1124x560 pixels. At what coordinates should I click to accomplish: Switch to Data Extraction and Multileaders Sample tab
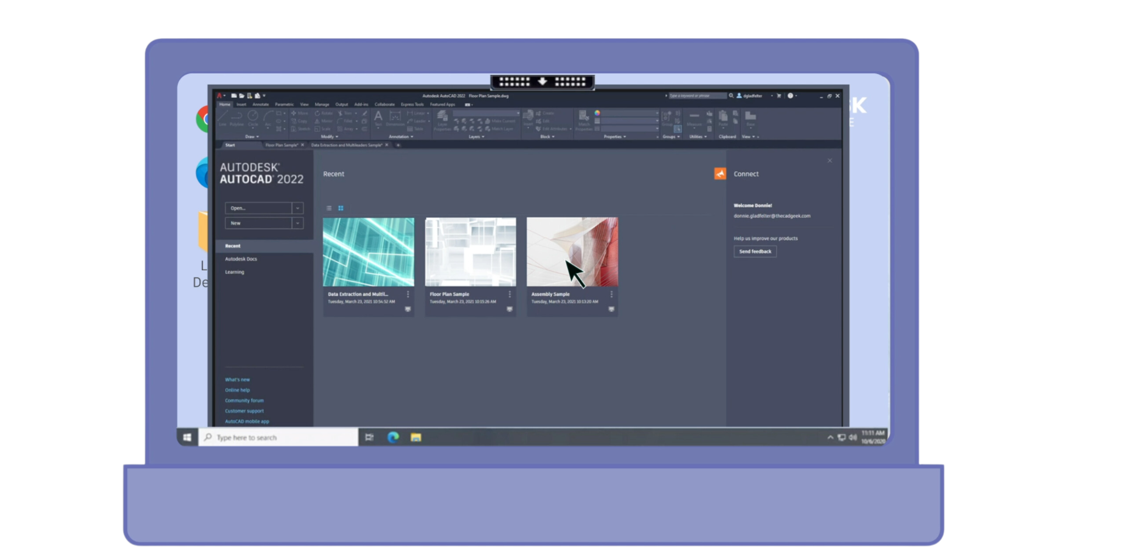pyautogui.click(x=346, y=145)
